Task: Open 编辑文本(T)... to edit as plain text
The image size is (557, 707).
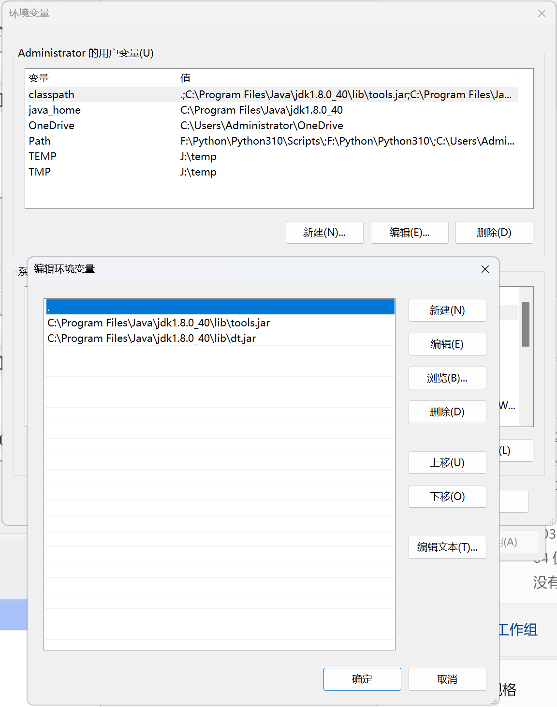Action: click(x=447, y=547)
